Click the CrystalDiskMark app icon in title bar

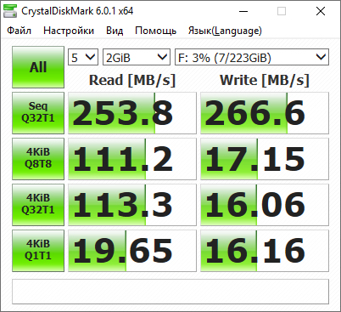pos(10,11)
